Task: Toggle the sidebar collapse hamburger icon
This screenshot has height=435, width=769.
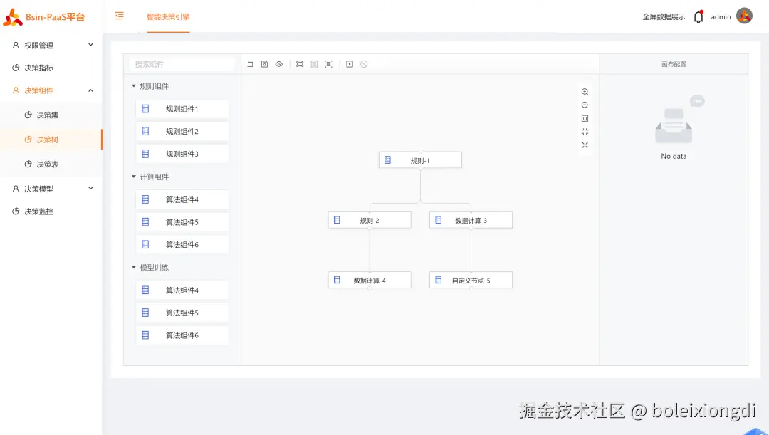Action: coord(119,16)
